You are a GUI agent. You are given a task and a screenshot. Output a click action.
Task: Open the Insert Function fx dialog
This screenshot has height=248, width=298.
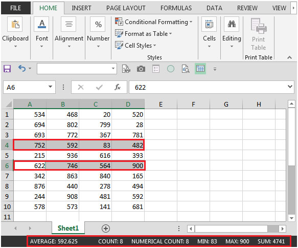coord(118,87)
